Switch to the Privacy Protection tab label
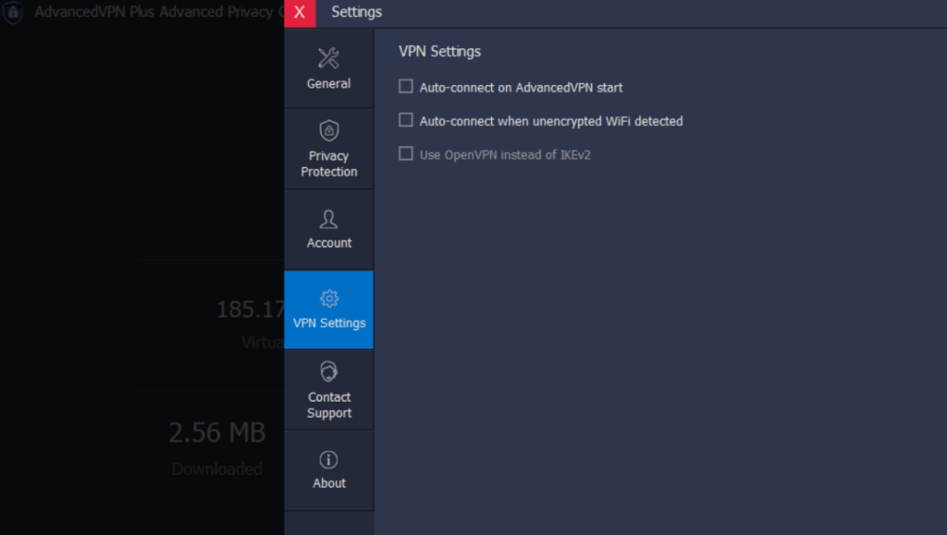This screenshot has height=535, width=947. 329,164
